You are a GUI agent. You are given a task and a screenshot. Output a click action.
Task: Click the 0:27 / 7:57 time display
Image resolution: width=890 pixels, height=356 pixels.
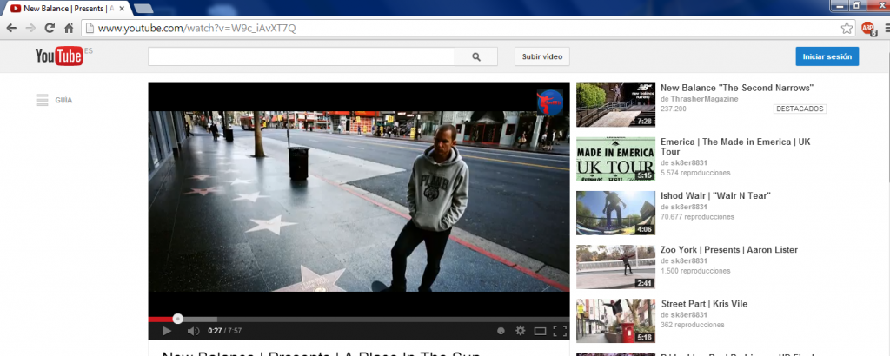tap(225, 331)
